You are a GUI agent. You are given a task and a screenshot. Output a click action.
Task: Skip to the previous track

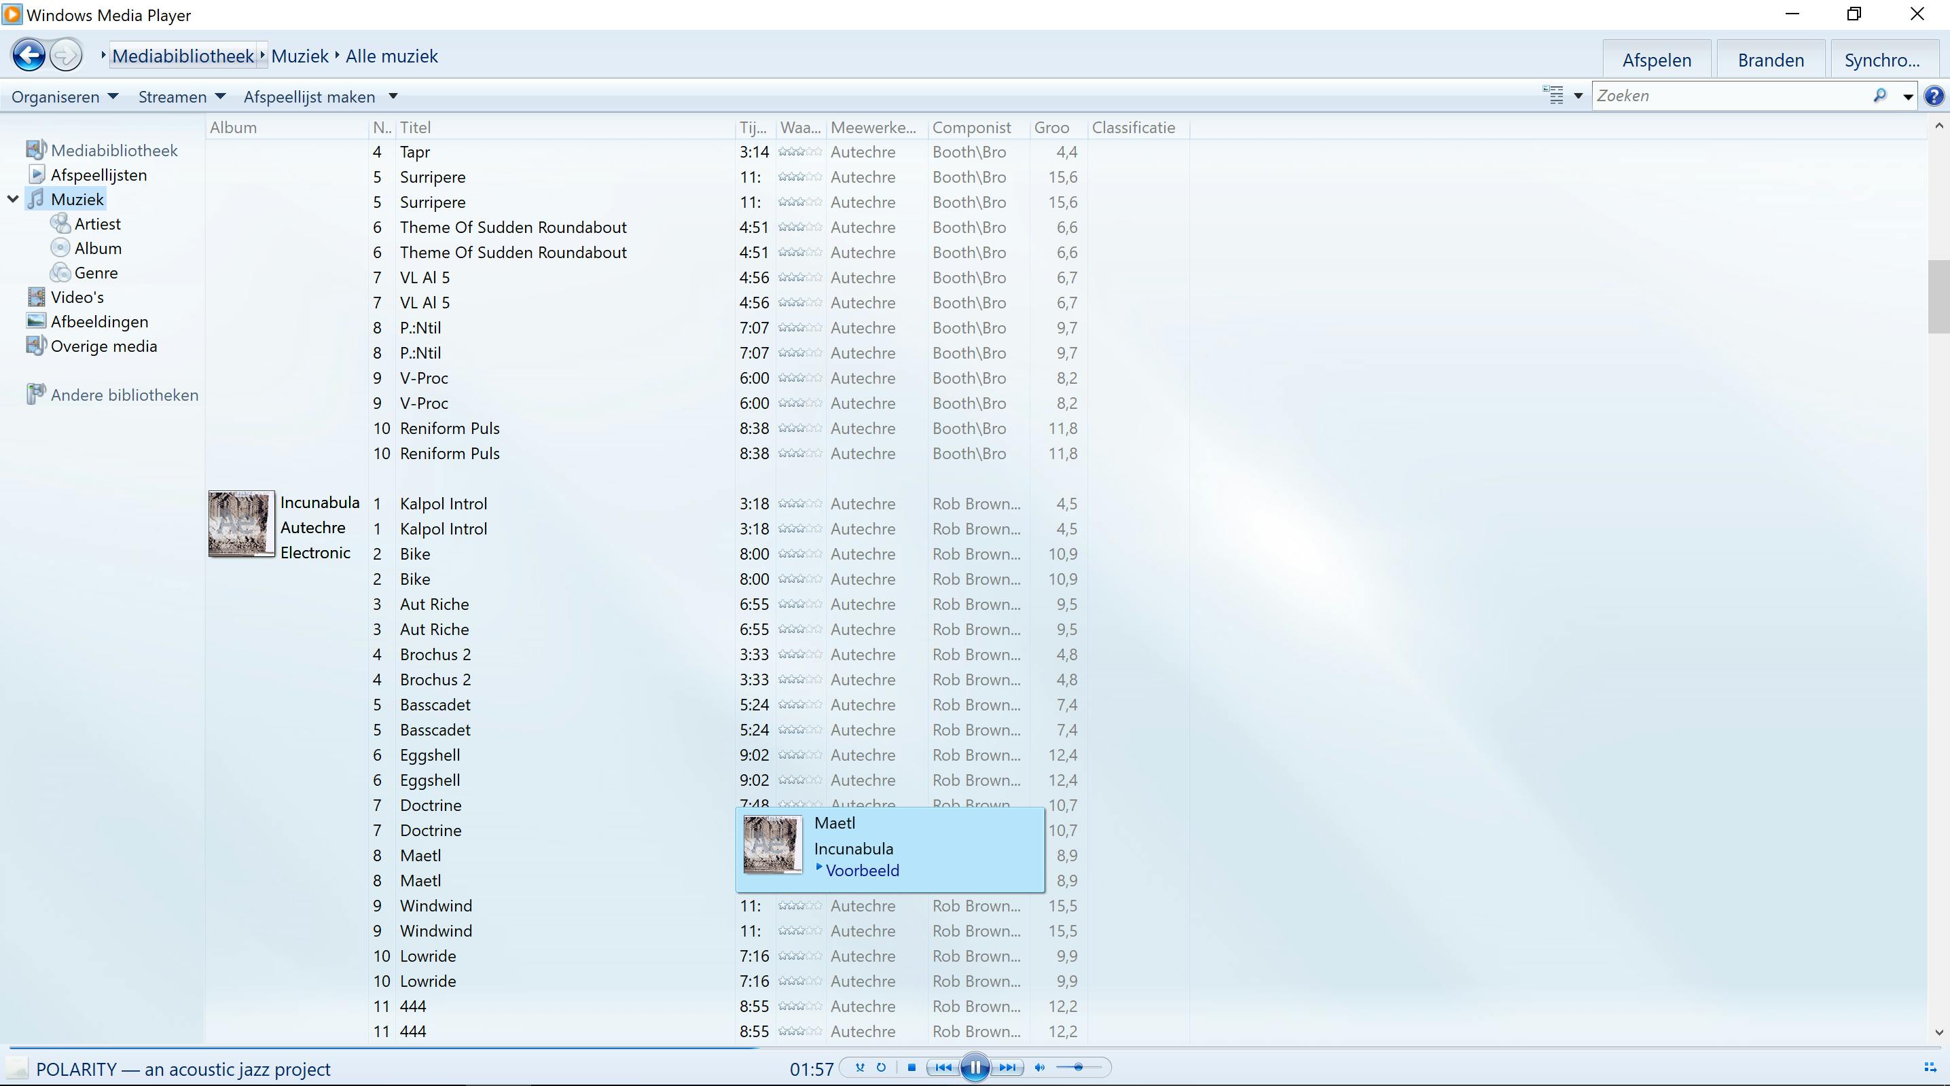point(943,1067)
